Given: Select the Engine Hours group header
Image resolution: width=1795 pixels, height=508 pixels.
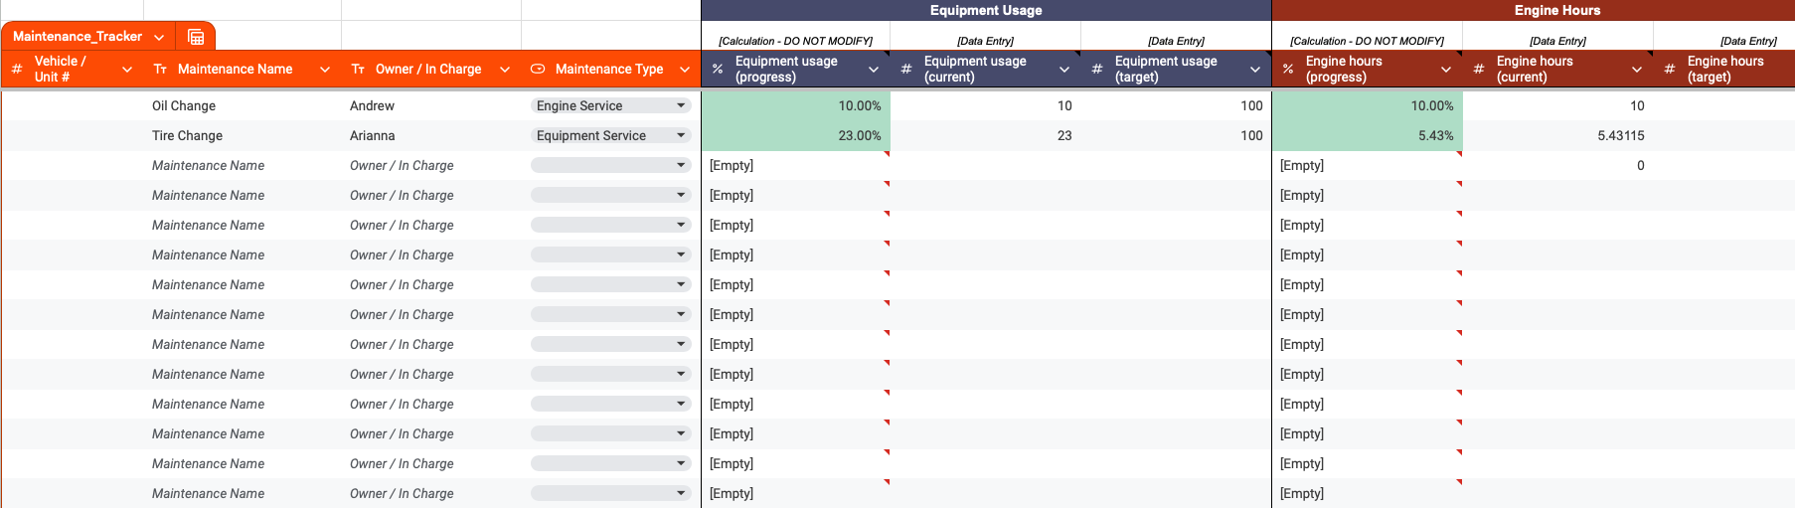Looking at the screenshot, I should click(x=1556, y=10).
